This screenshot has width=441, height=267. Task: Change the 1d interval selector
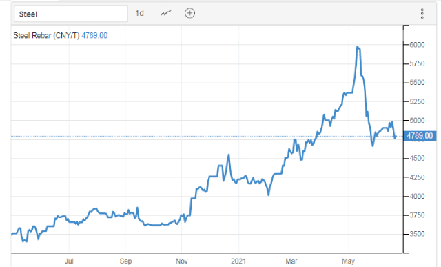[139, 13]
